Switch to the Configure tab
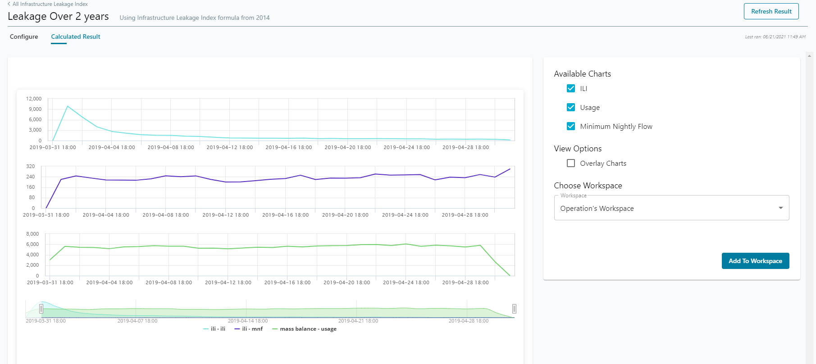This screenshot has height=364, width=816. pyautogui.click(x=24, y=37)
